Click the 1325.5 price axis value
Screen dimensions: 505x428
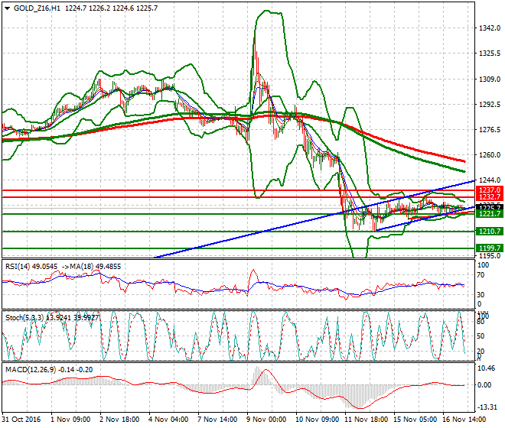(490, 53)
